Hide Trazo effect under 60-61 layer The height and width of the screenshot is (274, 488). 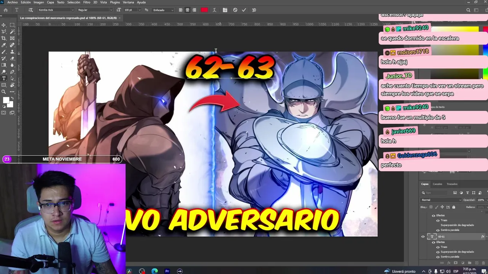[x=438, y=247]
